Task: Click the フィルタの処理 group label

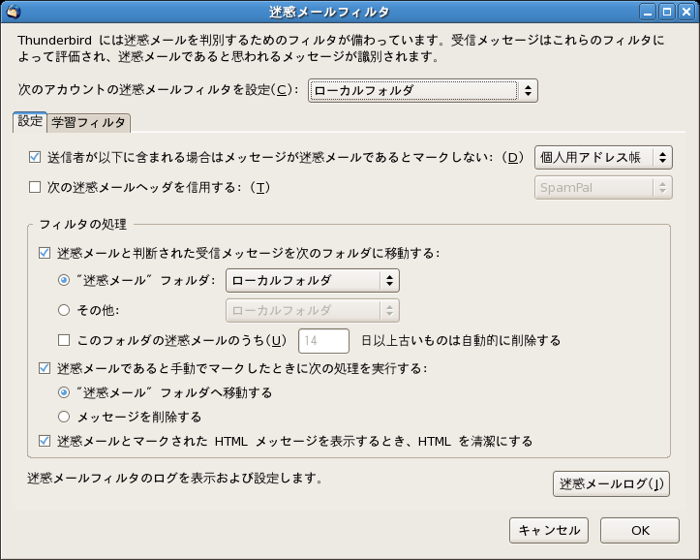Action: click(82, 224)
